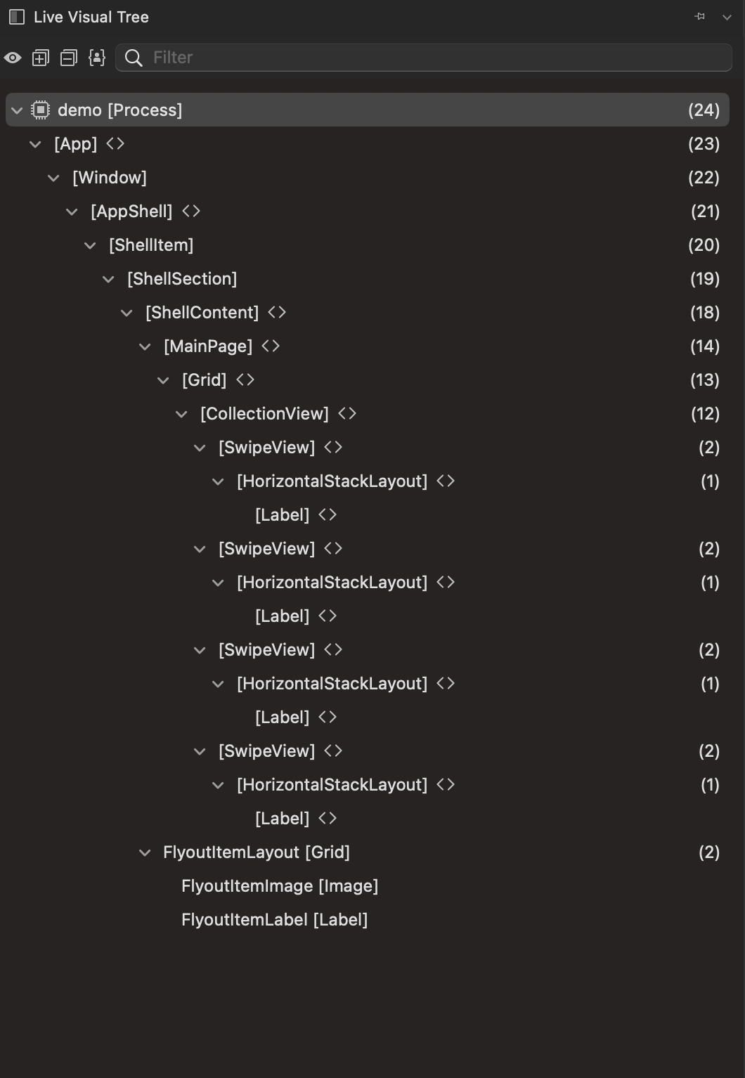Toggle the Show Just My XAML icon
Image resolution: width=745 pixels, height=1078 pixels.
point(96,58)
